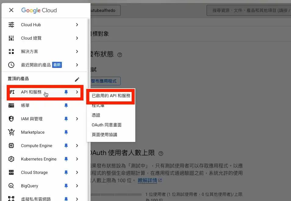Screen dimensions: 291x201
Task: Click the Marketplace shopping cart icon
Action: coord(11,132)
